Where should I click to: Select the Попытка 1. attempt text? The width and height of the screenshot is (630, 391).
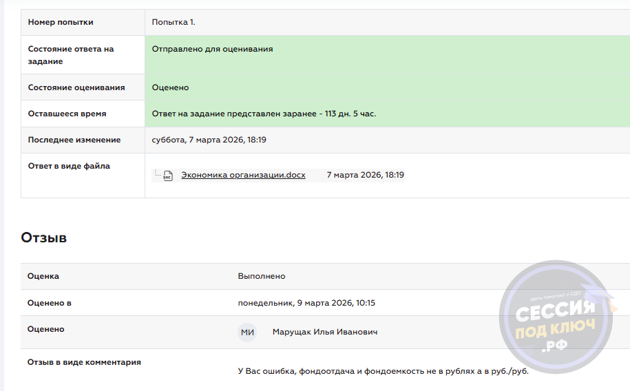(174, 22)
